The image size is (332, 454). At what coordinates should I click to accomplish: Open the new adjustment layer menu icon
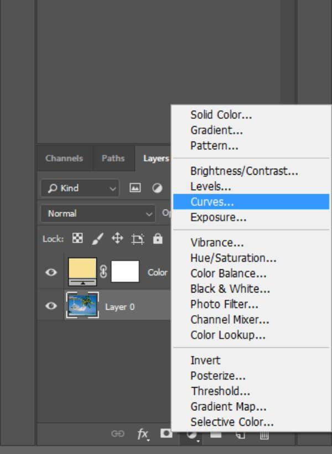click(x=192, y=434)
